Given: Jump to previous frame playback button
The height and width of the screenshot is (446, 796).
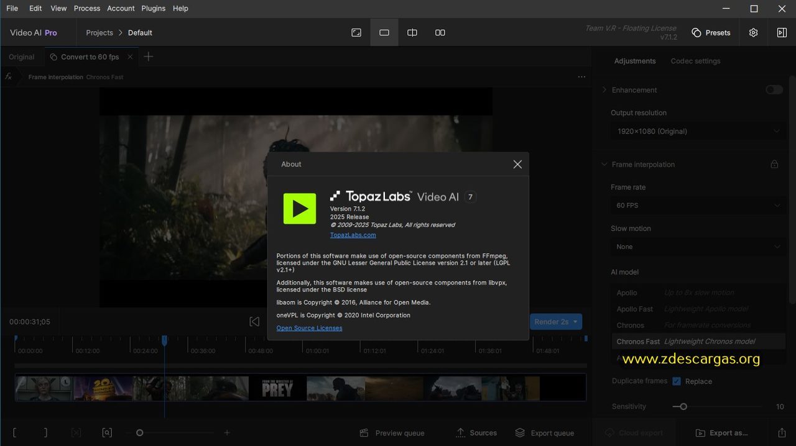Looking at the screenshot, I should [254, 321].
